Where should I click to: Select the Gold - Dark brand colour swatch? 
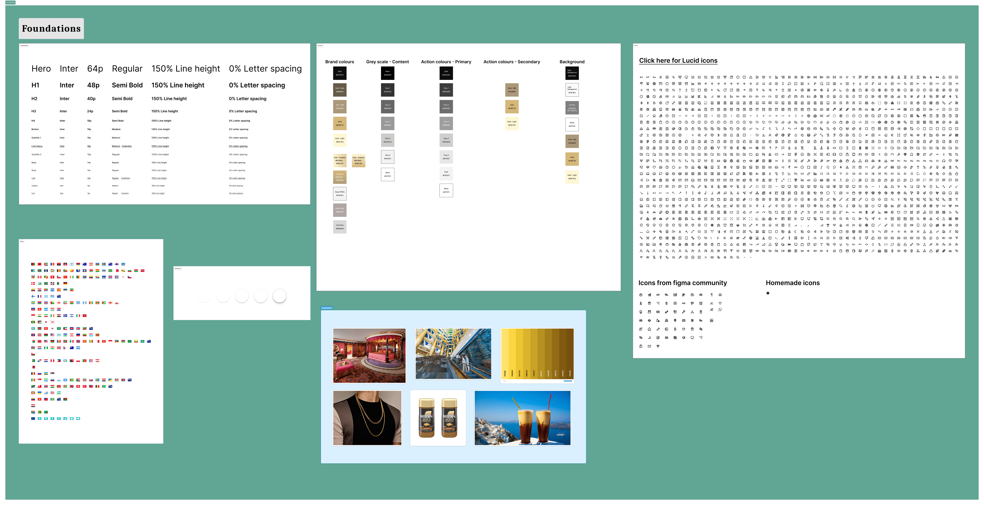pyautogui.click(x=340, y=90)
